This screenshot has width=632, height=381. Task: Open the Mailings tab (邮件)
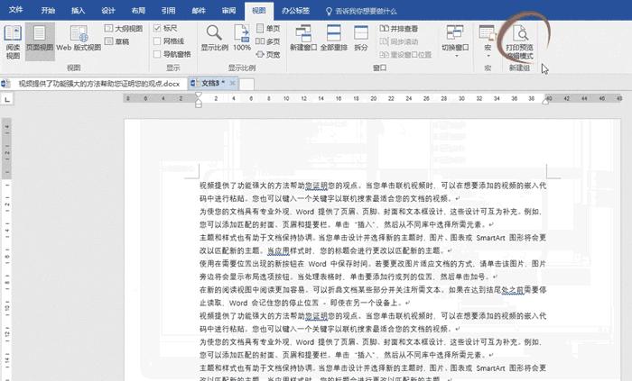[x=199, y=11]
